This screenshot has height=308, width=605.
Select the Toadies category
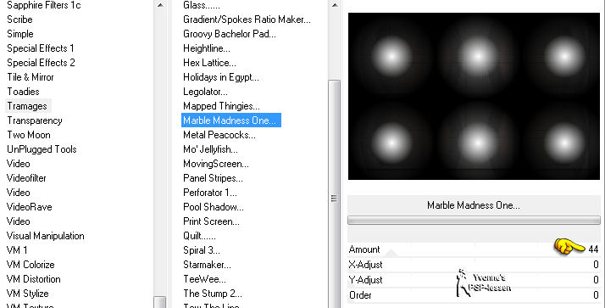click(23, 92)
